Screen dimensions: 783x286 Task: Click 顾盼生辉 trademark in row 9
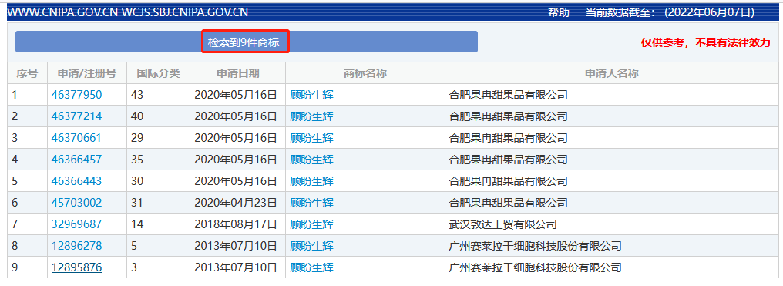311,267
